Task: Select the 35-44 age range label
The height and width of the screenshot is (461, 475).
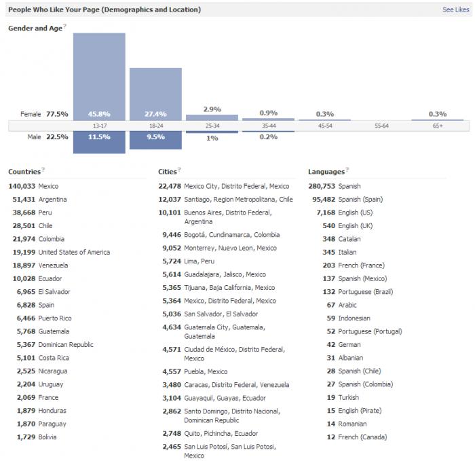Action: (269, 126)
